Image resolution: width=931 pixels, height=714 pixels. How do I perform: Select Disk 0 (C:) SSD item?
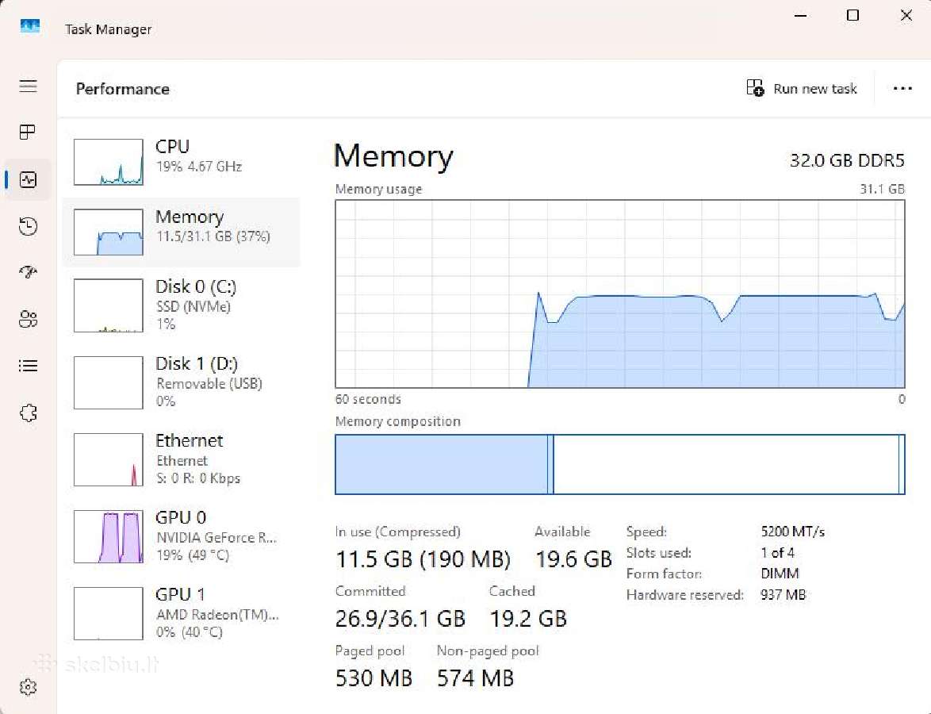[181, 305]
